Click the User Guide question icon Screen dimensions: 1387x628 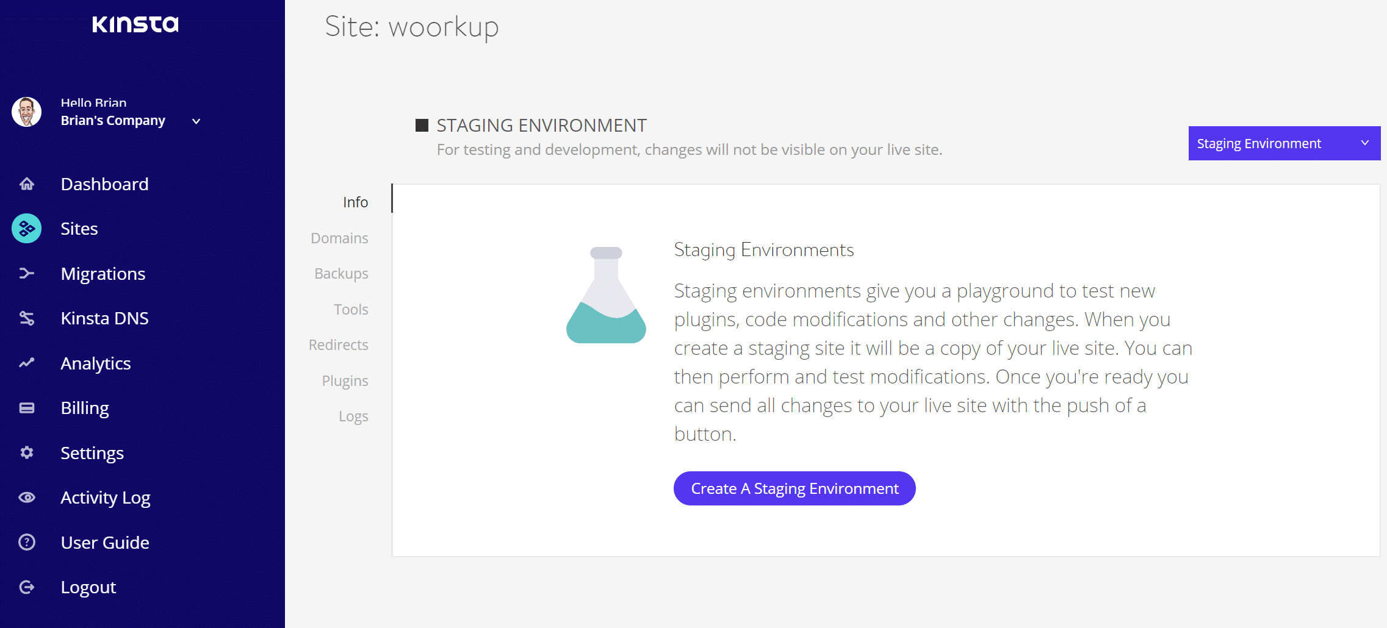(27, 542)
